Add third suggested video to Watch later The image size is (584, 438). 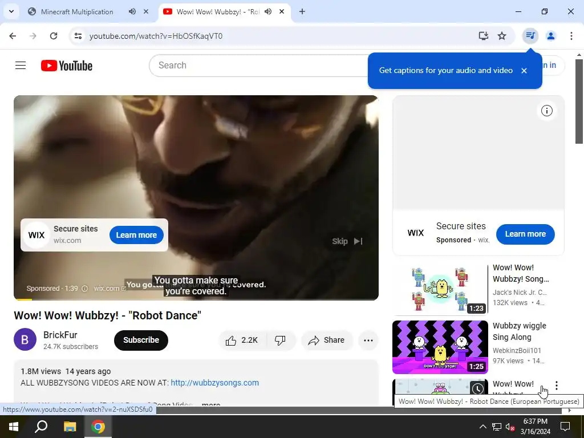click(x=478, y=389)
